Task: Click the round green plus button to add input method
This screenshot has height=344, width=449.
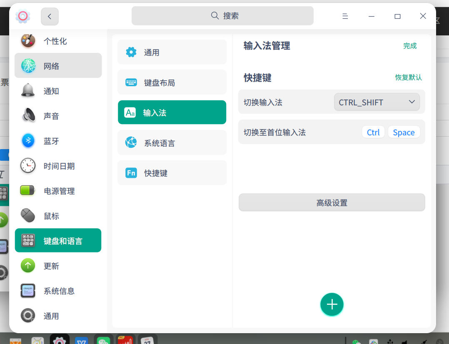Action: point(332,304)
